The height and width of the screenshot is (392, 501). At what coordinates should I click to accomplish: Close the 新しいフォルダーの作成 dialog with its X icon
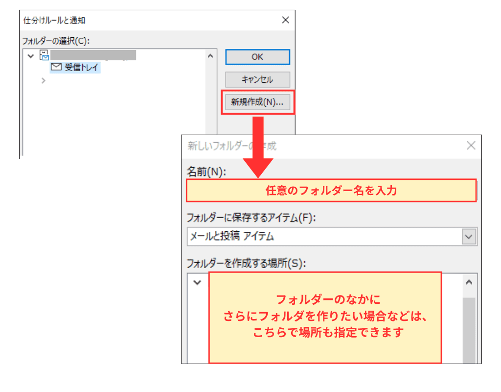471,146
